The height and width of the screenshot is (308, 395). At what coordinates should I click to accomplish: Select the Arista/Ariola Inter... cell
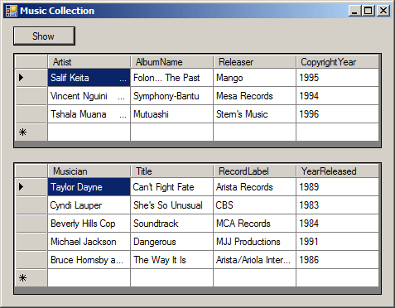tap(254, 260)
